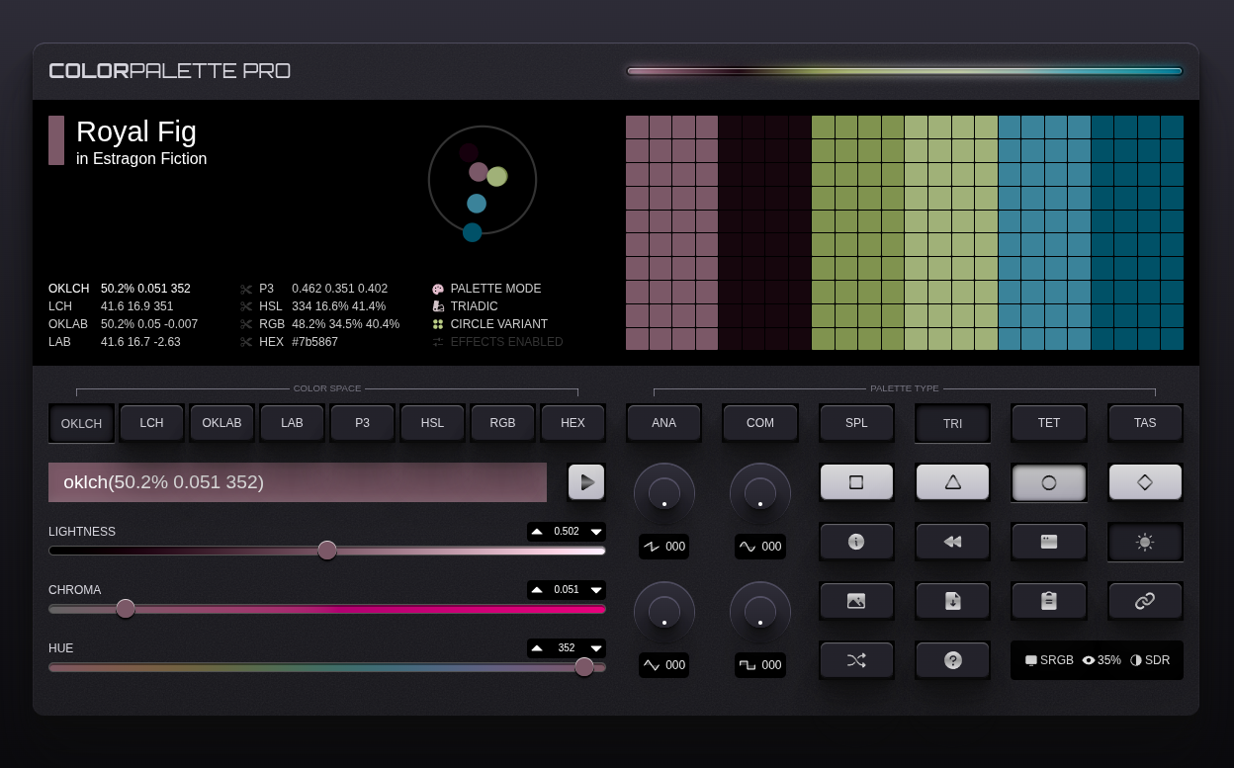
Task: Click the clipboard copy icon button
Action: click(1049, 601)
